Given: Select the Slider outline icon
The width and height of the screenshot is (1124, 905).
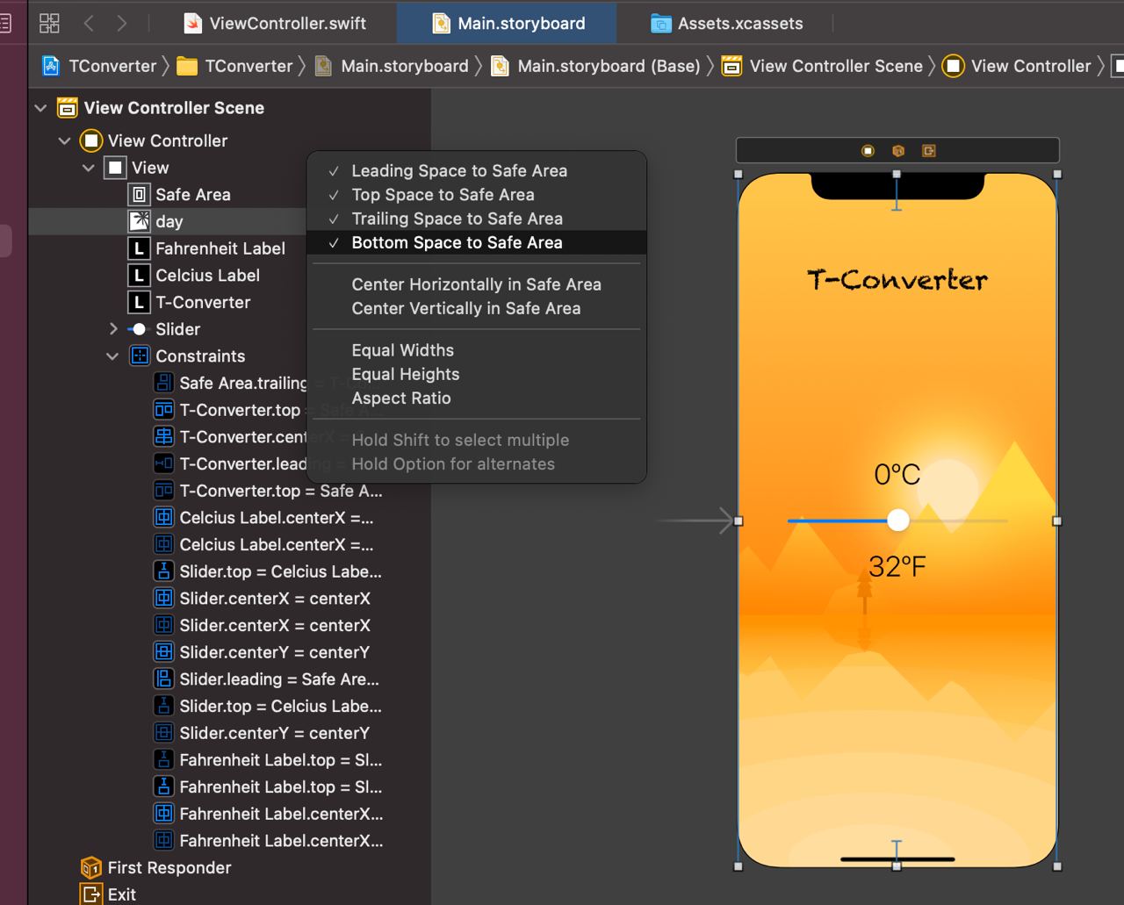Looking at the screenshot, I should click(139, 329).
